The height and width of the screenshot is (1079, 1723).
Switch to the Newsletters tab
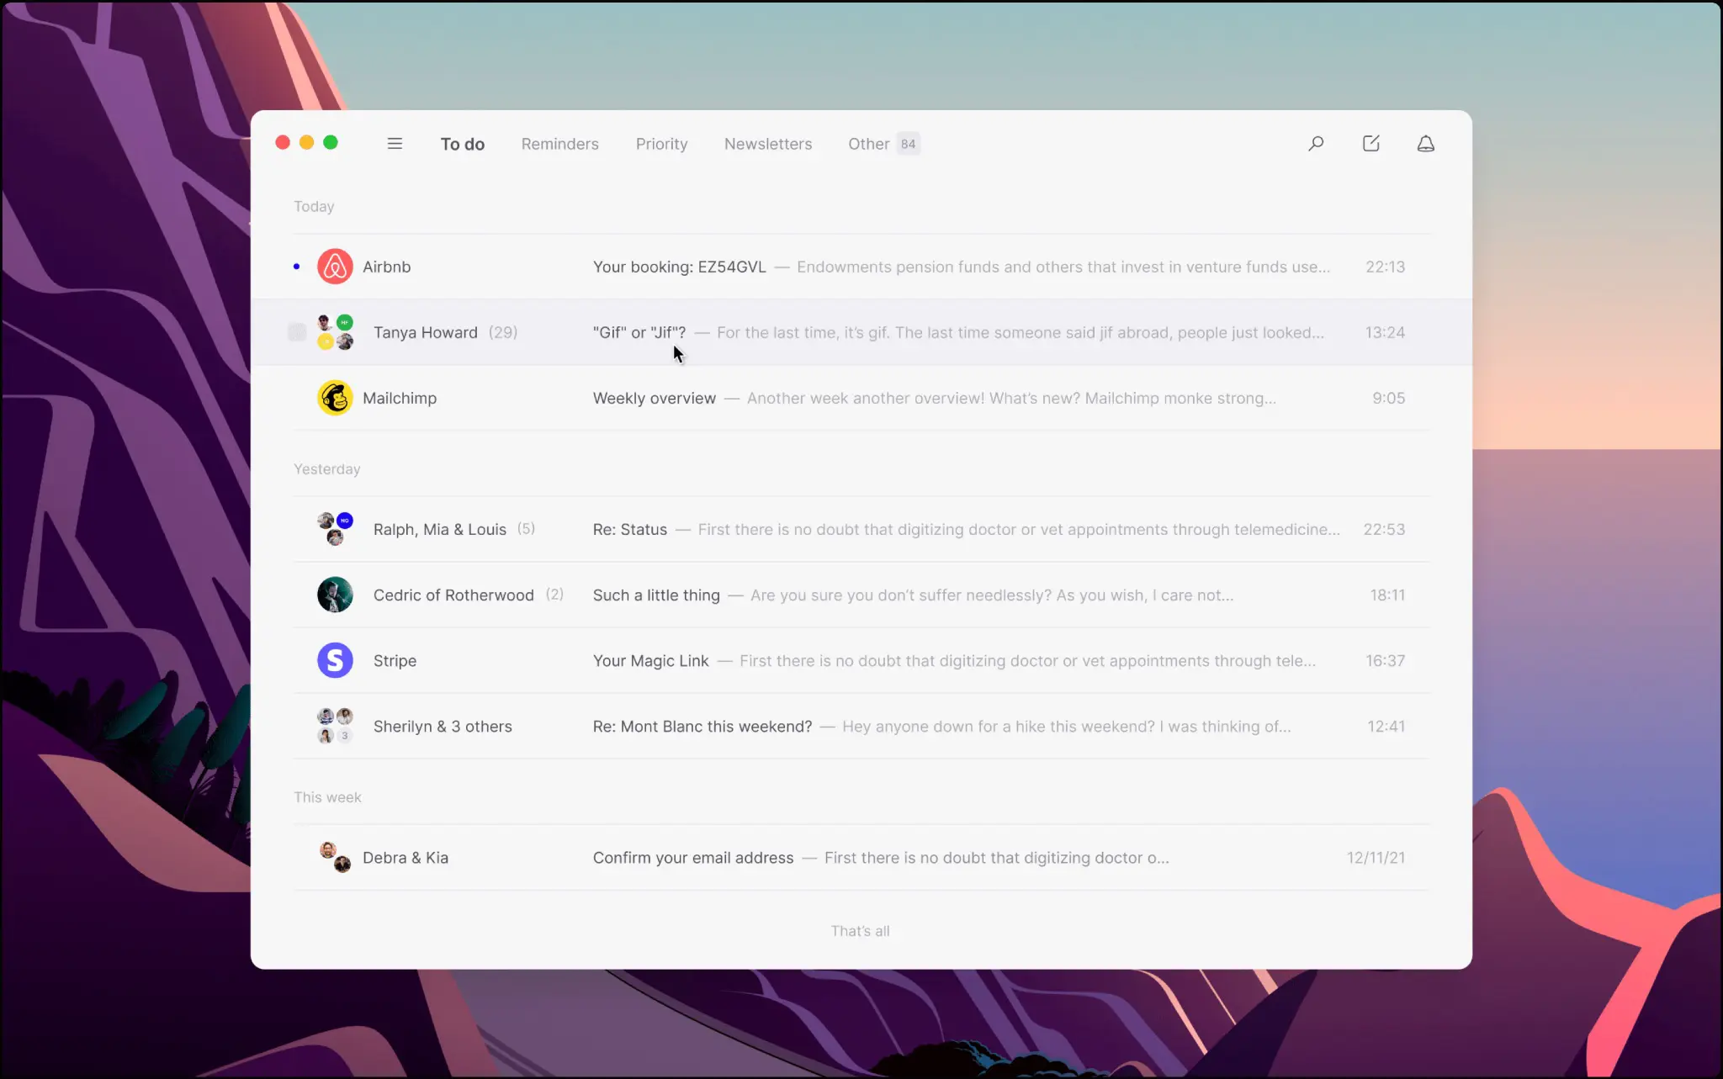(767, 144)
